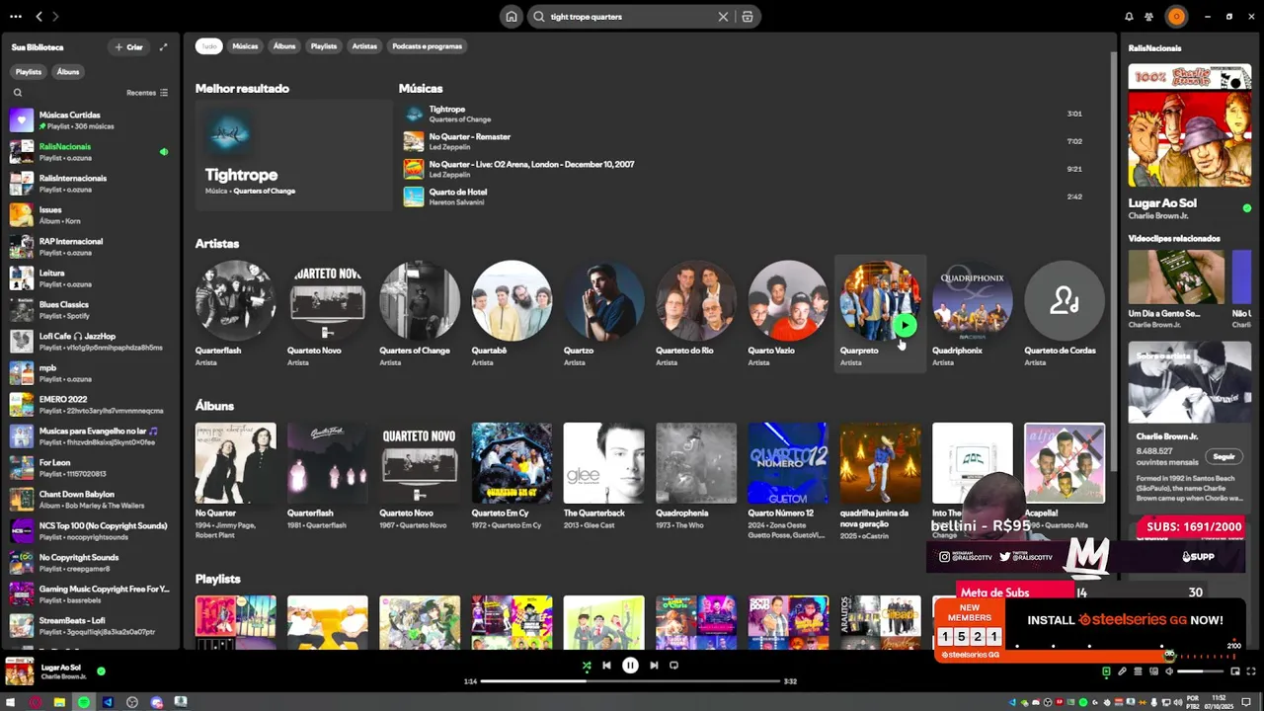Viewport: 1264px width, 711px height.
Task: Play No Quarter - Remaster track
Action: tap(744, 141)
